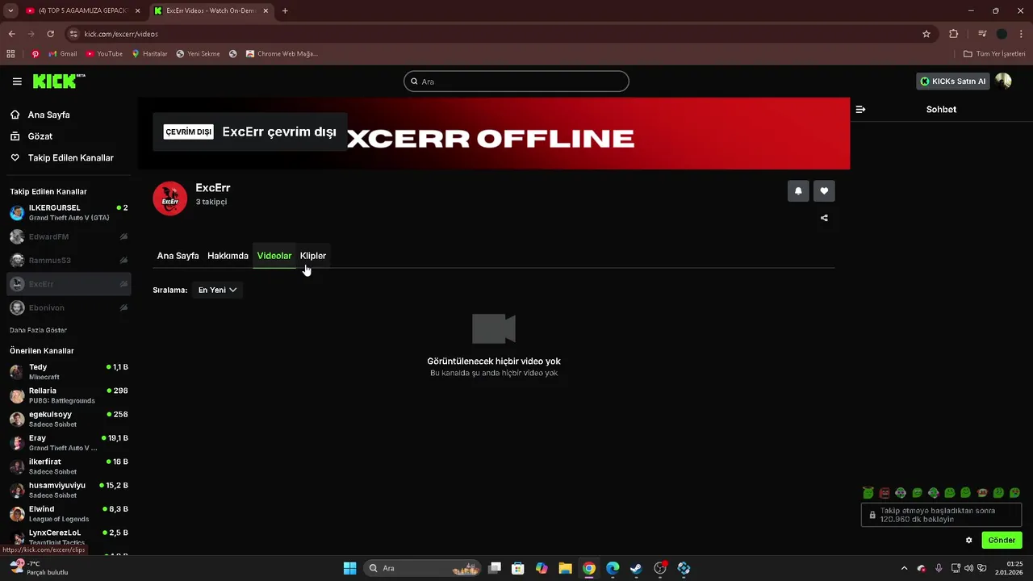Open recommended channel husamviyuviyu
The image size is (1033, 581).
pos(69,490)
